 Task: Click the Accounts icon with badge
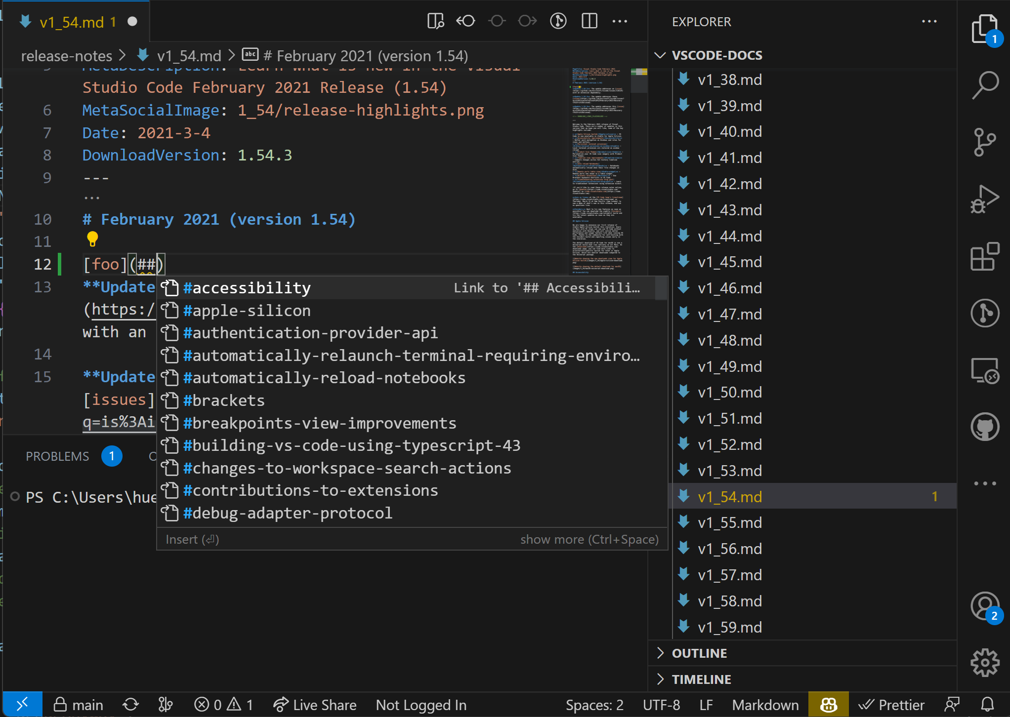pyautogui.click(x=985, y=606)
